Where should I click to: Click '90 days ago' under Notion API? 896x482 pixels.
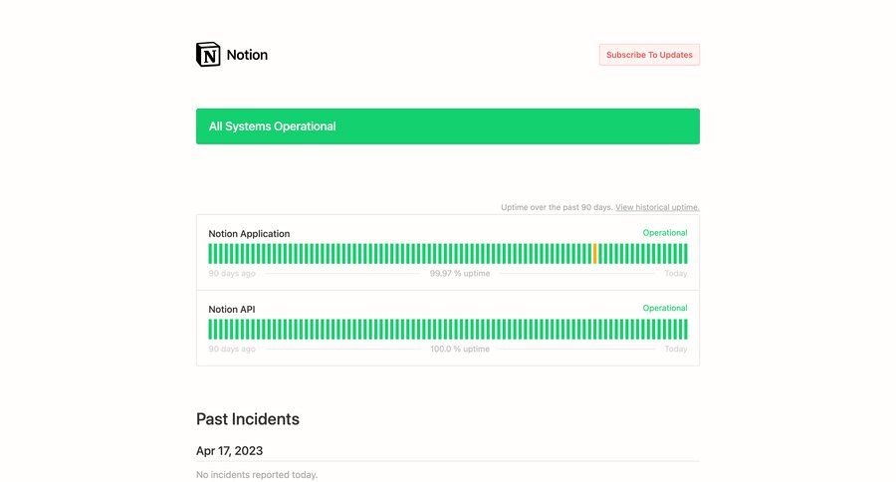(x=231, y=349)
